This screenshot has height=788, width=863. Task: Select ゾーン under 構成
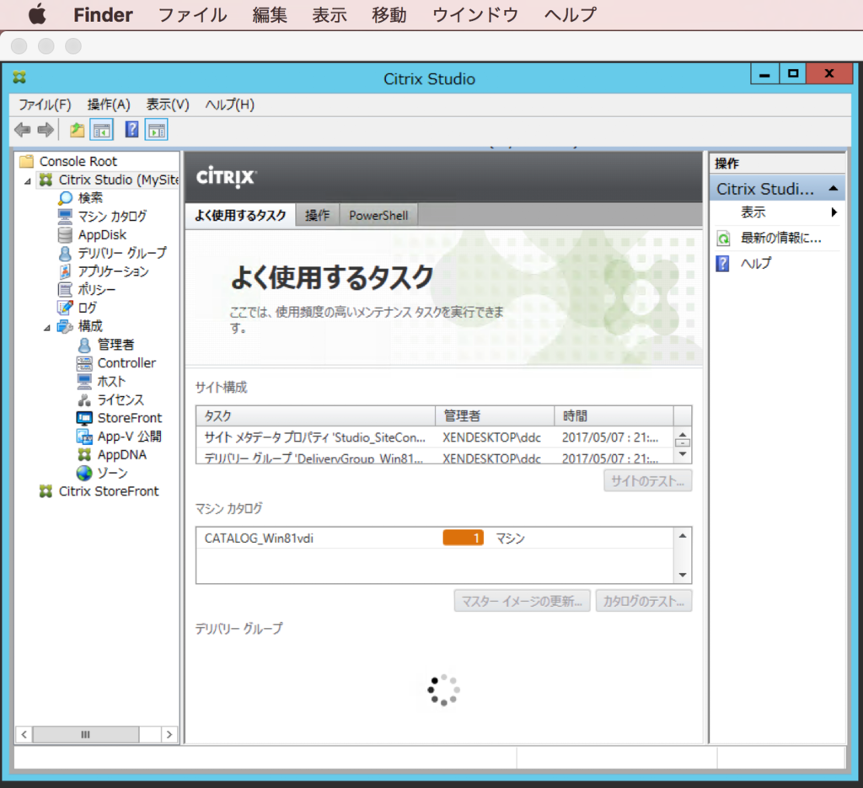[x=112, y=474]
